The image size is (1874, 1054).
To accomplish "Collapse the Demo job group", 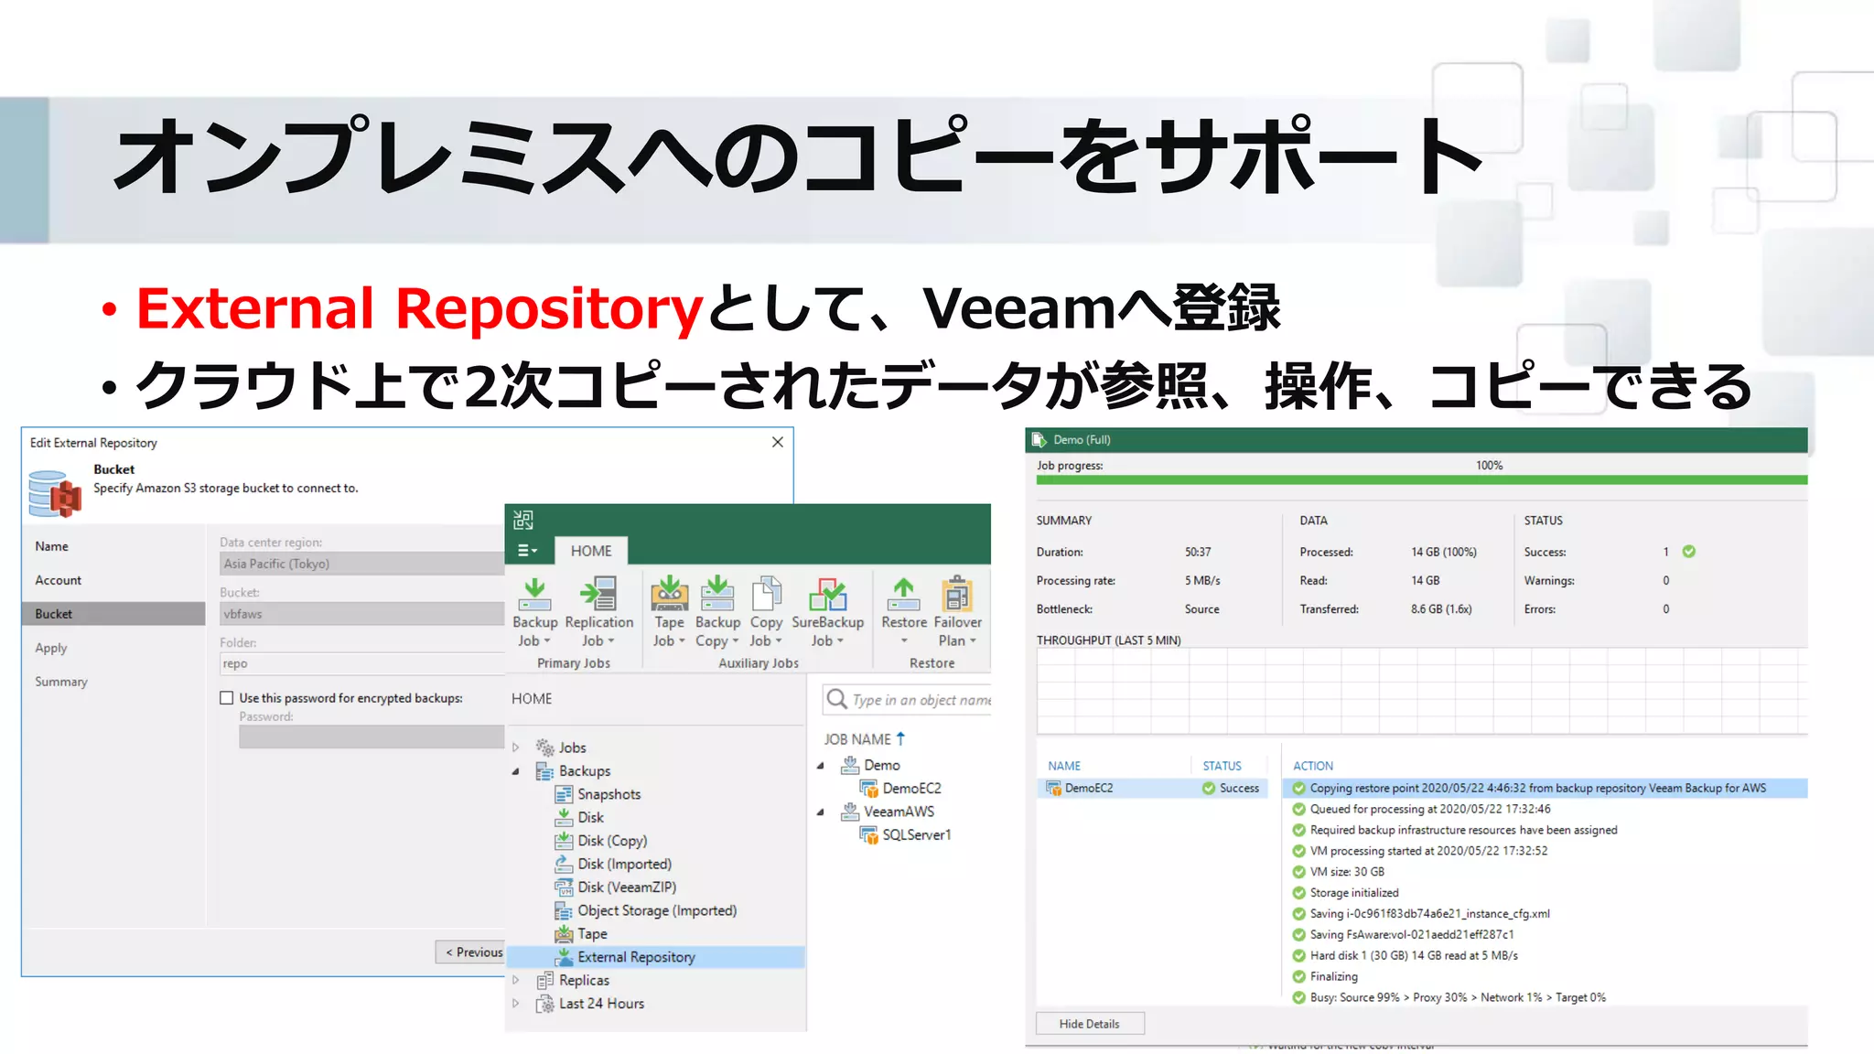I will pos(821,766).
